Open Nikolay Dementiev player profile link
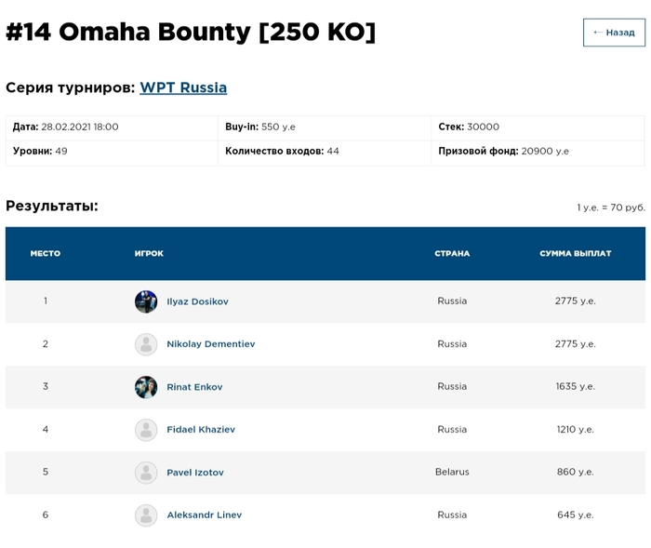The width and height of the screenshot is (651, 548). coord(211,344)
